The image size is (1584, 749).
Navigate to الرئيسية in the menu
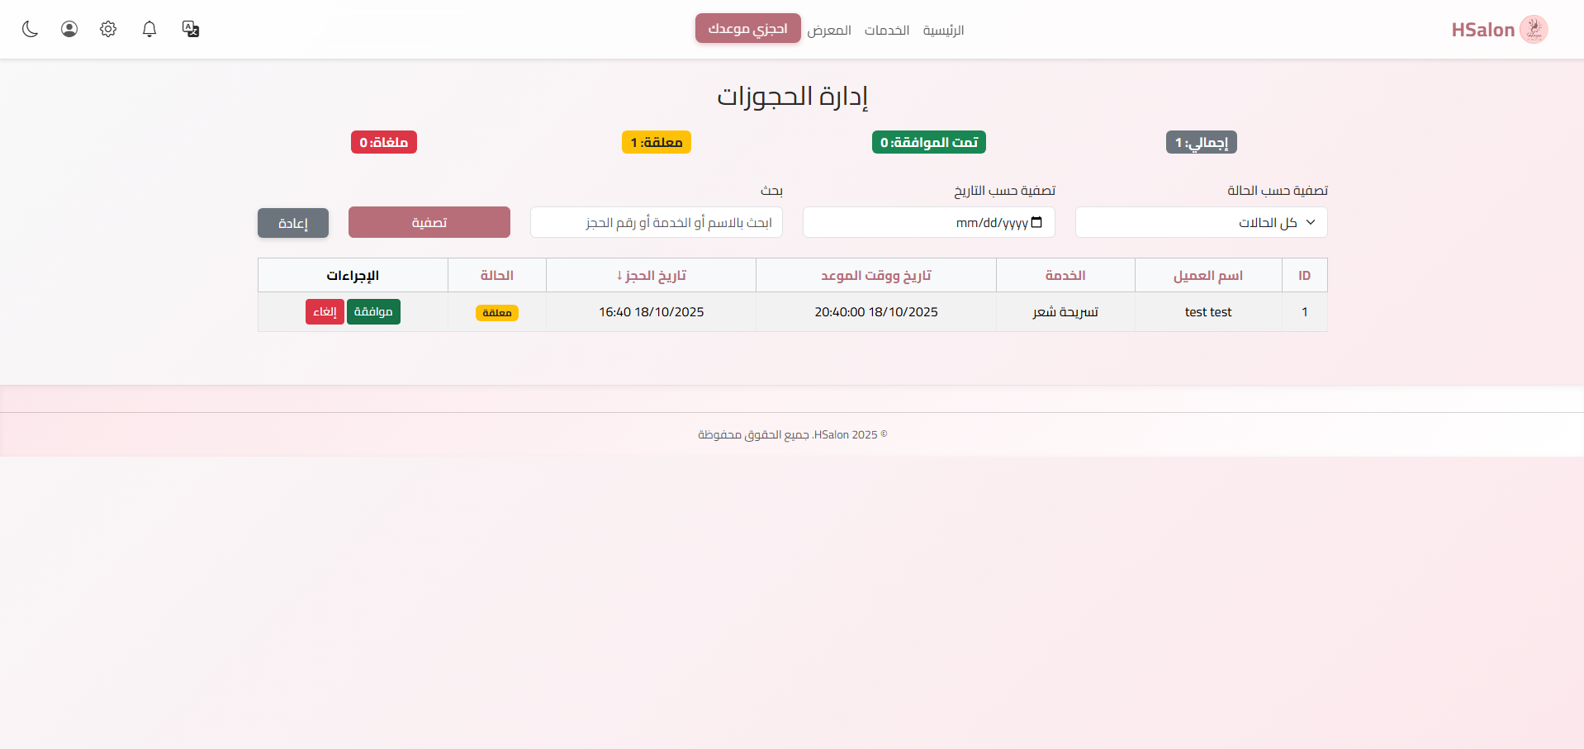tap(944, 30)
